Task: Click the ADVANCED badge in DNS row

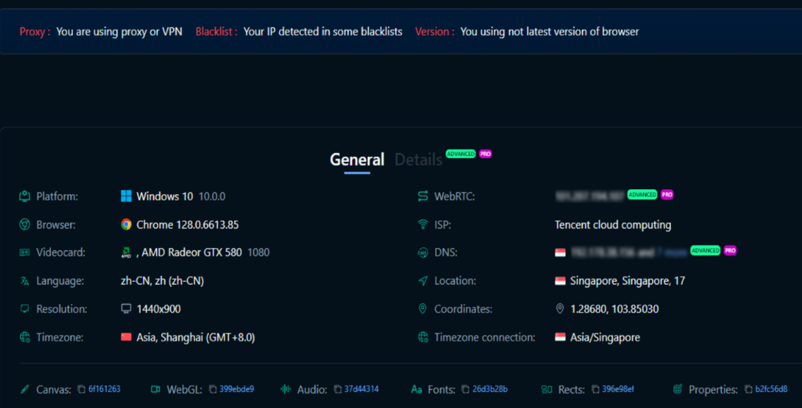Action: (705, 250)
